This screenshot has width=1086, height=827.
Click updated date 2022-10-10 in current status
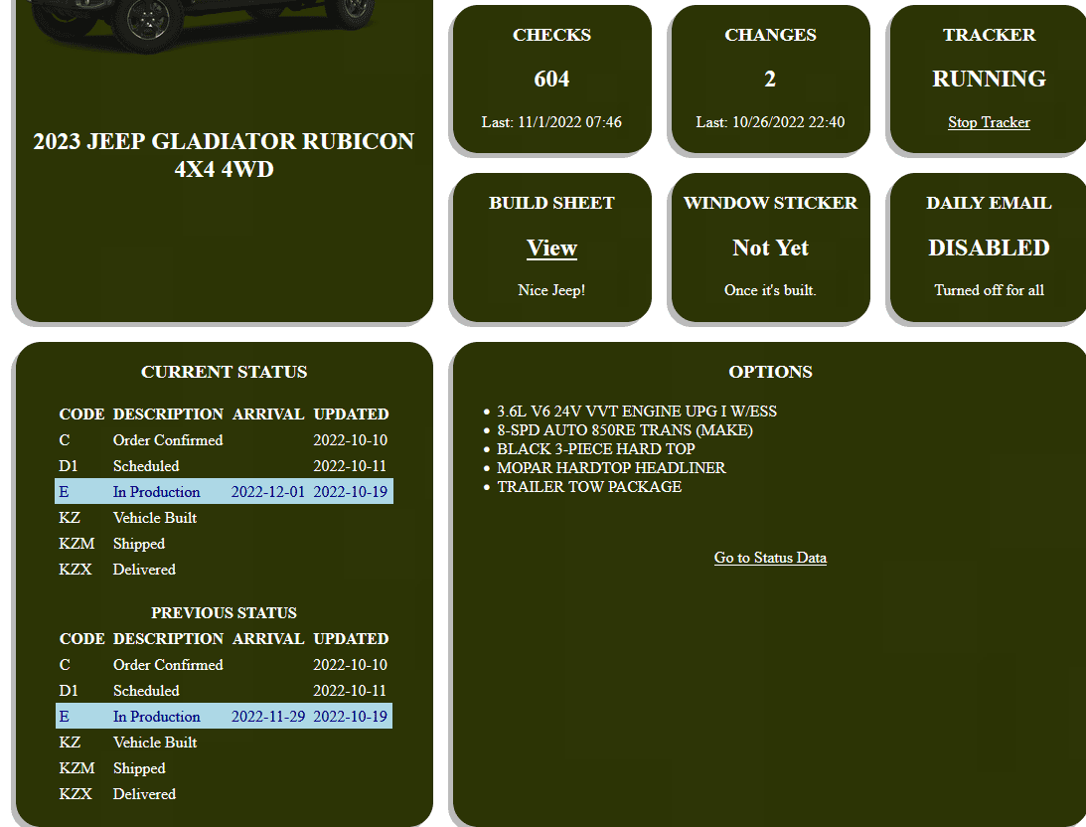pos(350,440)
